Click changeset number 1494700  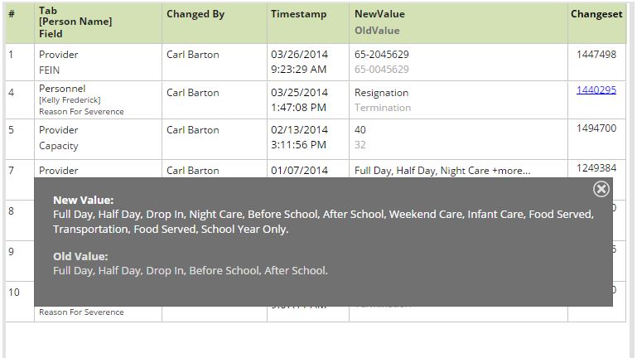[x=596, y=128]
